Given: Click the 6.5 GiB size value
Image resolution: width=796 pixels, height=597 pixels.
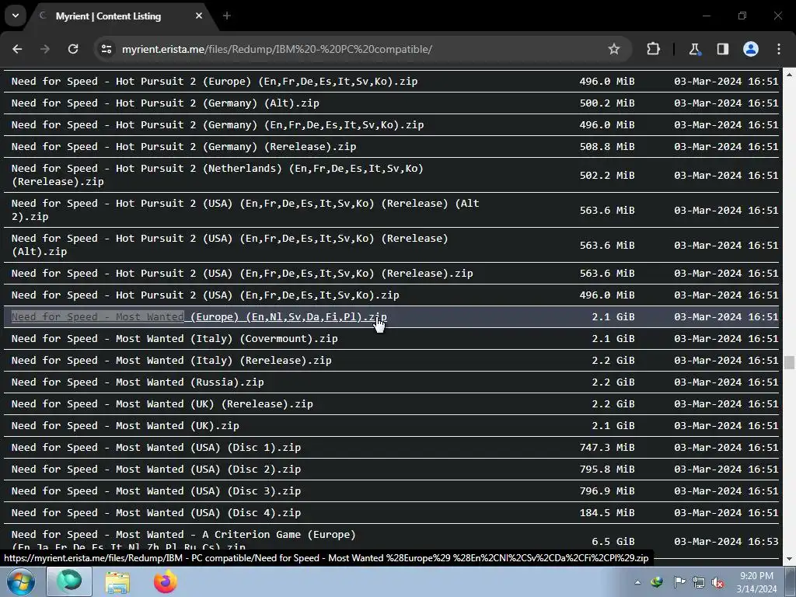Looking at the screenshot, I should click(x=613, y=542).
